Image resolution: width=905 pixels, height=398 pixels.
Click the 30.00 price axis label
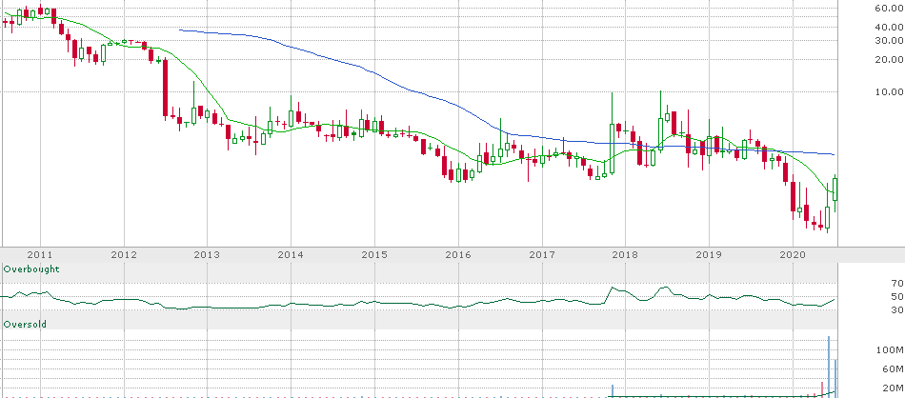pos(888,40)
